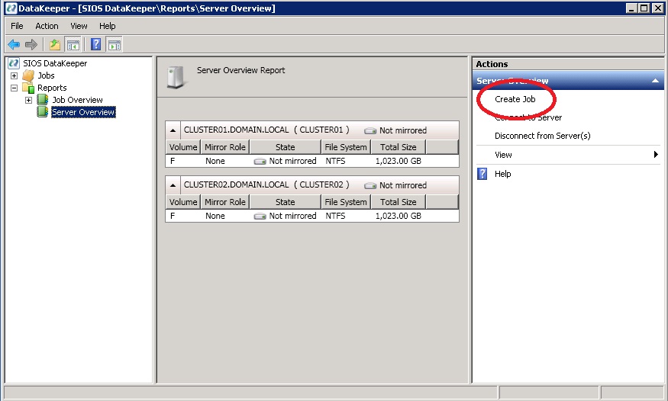
Task: Click Total Size column header under CLUSTER01
Action: pos(399,147)
